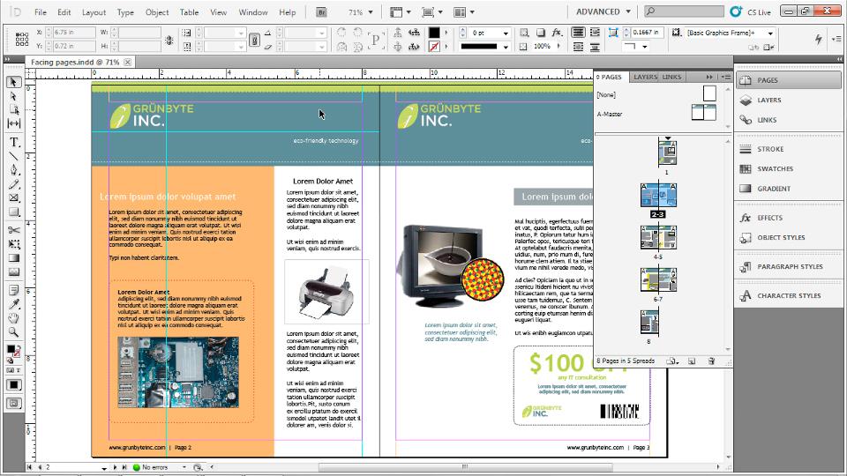Viewport: 847px width, 476px height.
Task: Click the fill swatch in toolbox
Action: tap(11, 349)
